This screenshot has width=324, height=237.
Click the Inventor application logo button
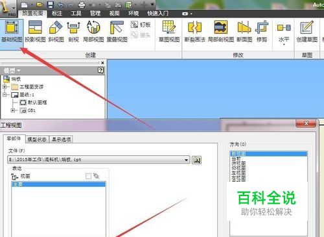point(8,8)
